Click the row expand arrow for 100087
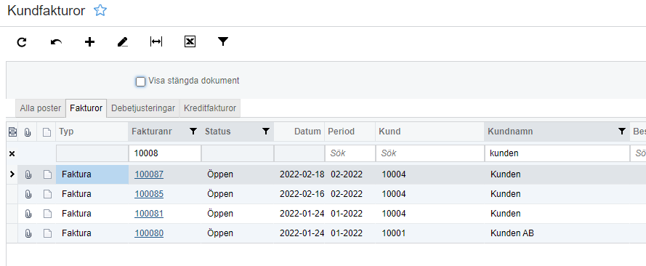 point(12,174)
